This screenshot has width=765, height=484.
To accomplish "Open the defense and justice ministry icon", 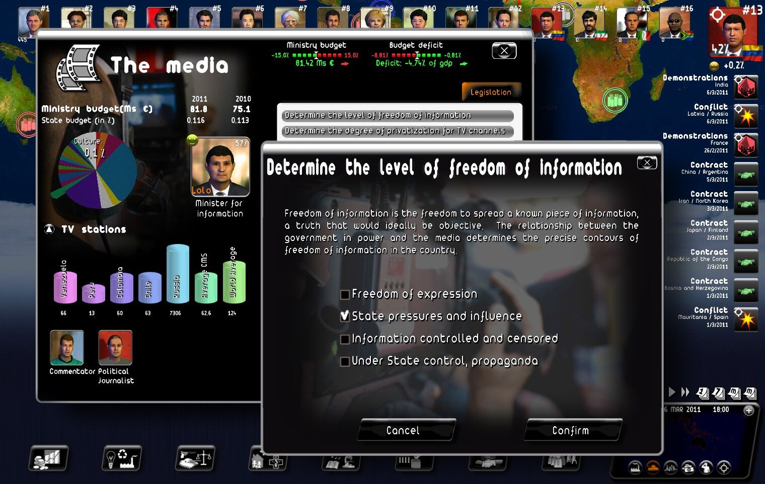I will coord(195,458).
